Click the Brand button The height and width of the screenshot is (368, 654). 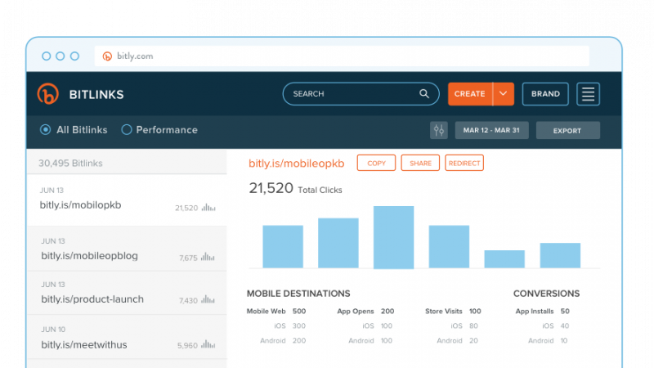pos(545,94)
